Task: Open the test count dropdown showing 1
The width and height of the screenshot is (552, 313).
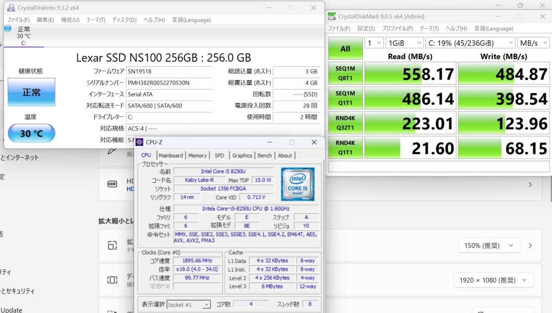Action: pos(373,43)
